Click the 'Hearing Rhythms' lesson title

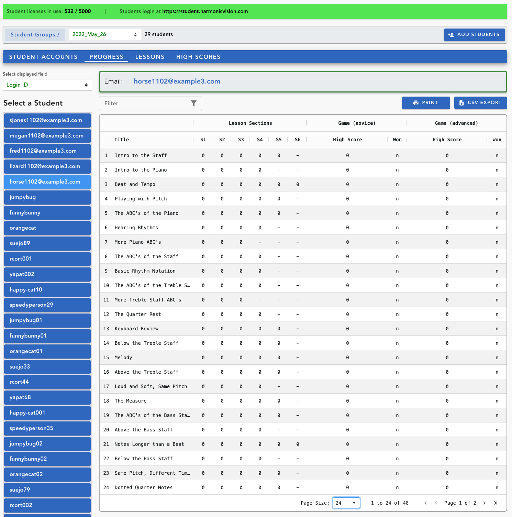click(x=136, y=228)
